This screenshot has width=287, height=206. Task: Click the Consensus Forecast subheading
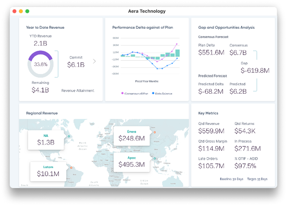point(213,37)
